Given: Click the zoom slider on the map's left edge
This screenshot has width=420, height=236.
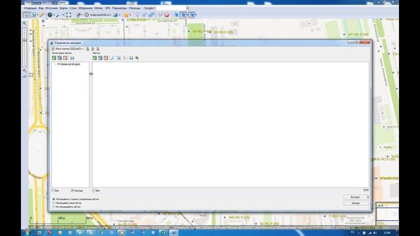Looking at the screenshot, I should [25, 47].
